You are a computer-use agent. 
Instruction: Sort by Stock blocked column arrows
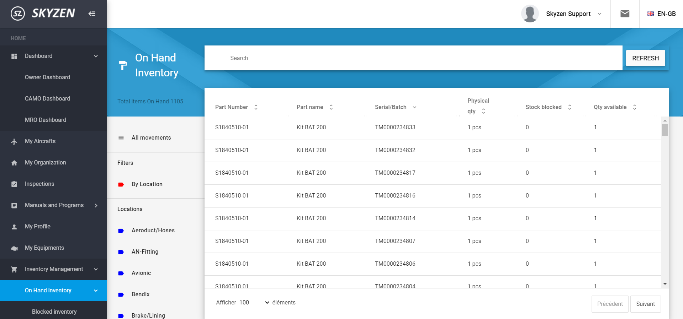(x=570, y=107)
